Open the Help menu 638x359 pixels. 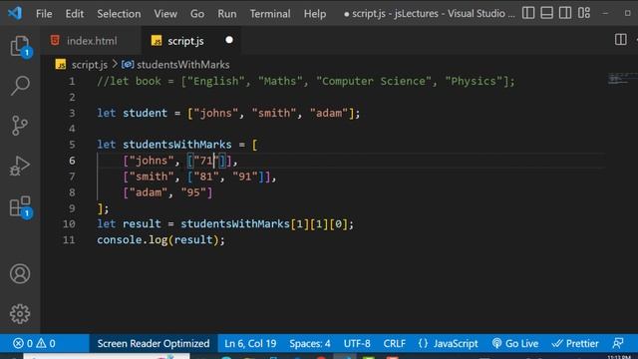[x=315, y=14]
